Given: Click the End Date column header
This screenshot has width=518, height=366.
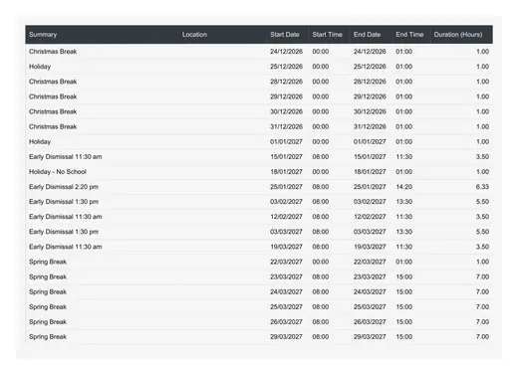Looking at the screenshot, I should coord(367,35).
